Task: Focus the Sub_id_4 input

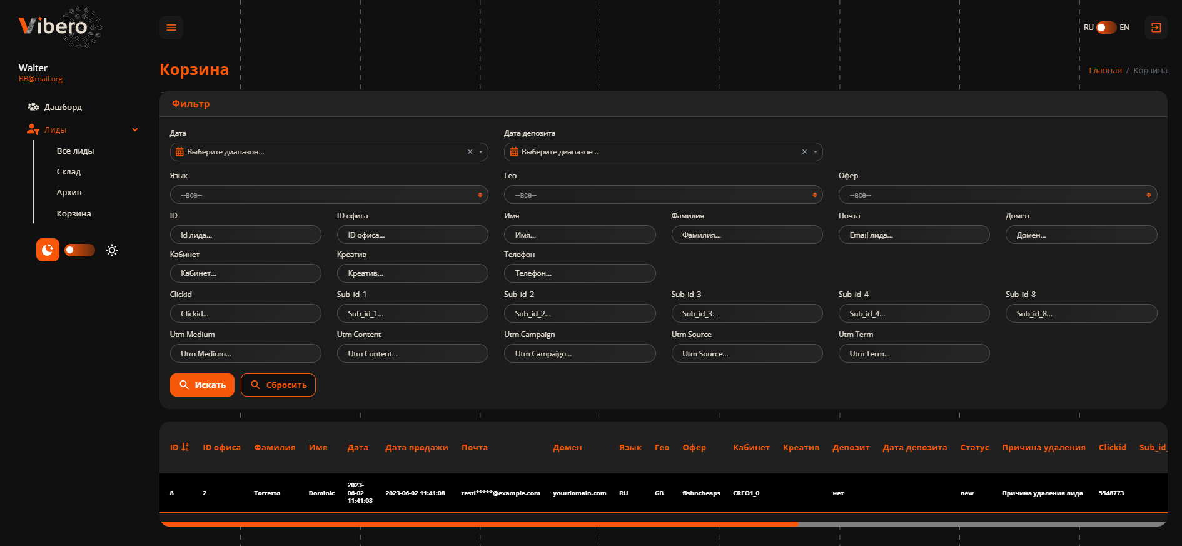Action: coord(914,314)
